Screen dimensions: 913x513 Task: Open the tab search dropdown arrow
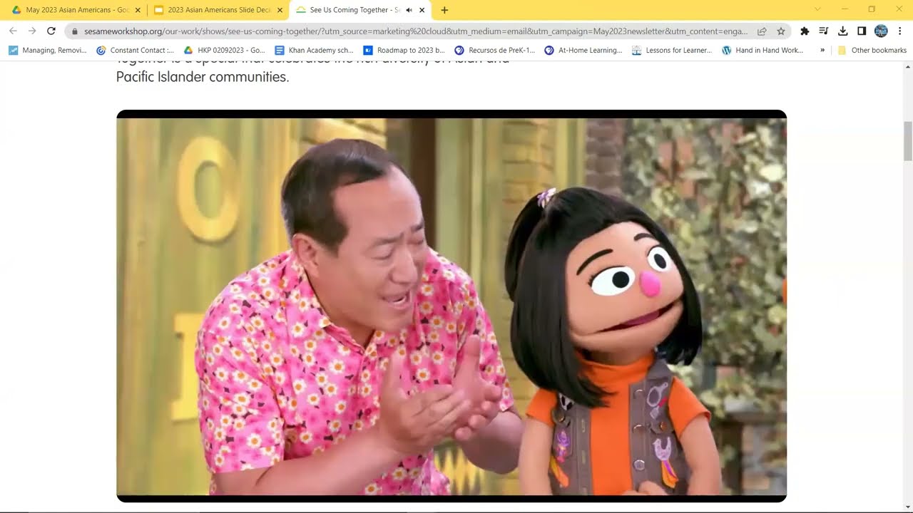click(x=817, y=9)
